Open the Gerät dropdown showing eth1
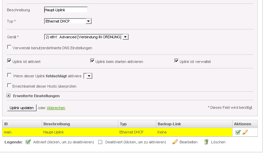 [125, 37]
